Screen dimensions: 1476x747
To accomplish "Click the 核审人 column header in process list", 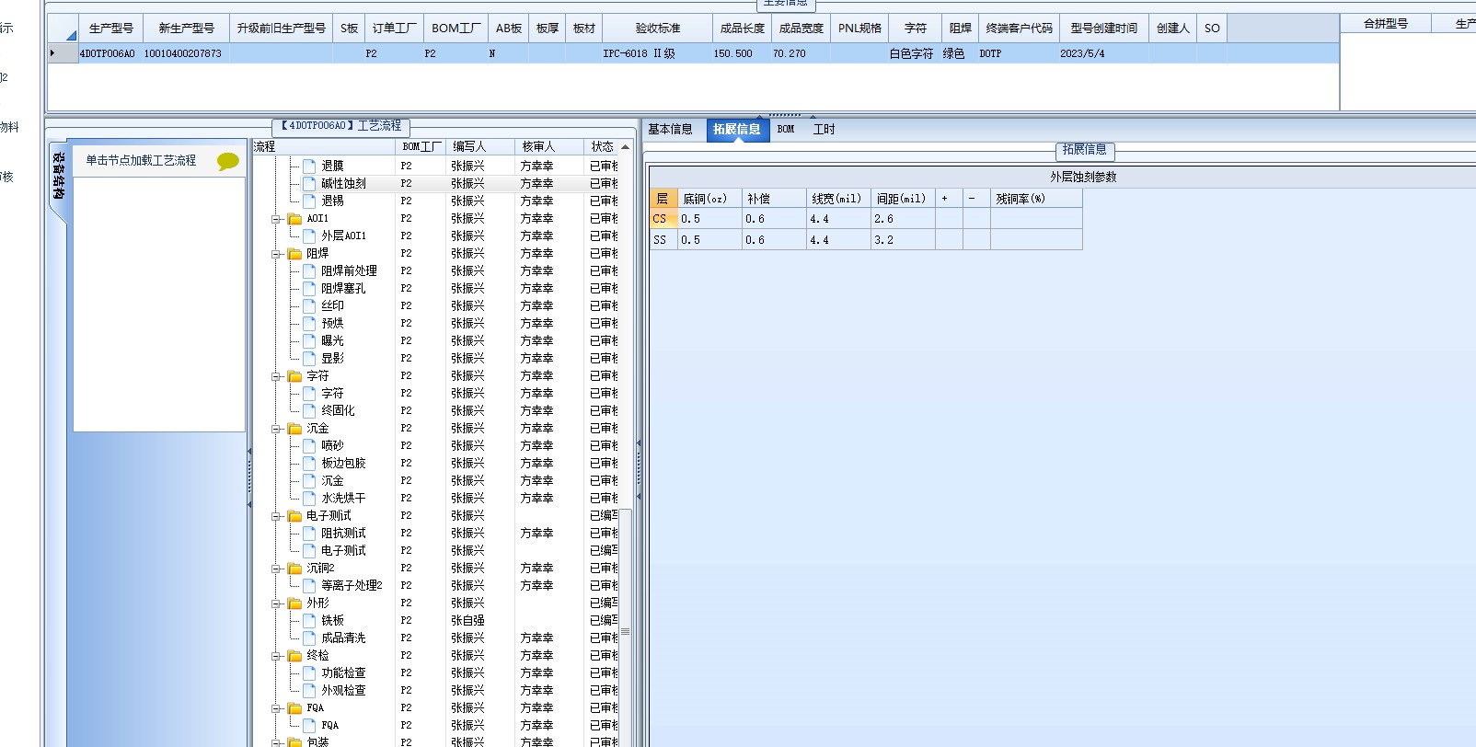I will (x=548, y=146).
